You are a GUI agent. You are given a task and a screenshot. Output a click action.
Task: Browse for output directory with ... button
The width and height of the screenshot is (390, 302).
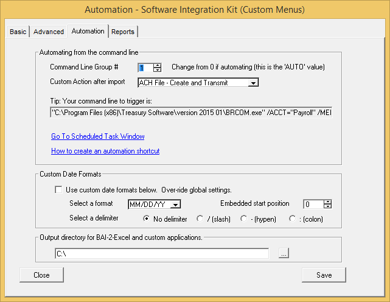point(284,253)
